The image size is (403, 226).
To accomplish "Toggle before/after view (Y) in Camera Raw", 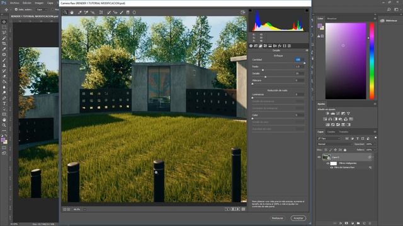I will (x=227, y=209).
